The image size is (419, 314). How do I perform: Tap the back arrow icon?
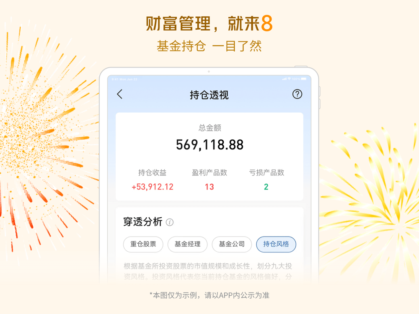pyautogui.click(x=120, y=94)
